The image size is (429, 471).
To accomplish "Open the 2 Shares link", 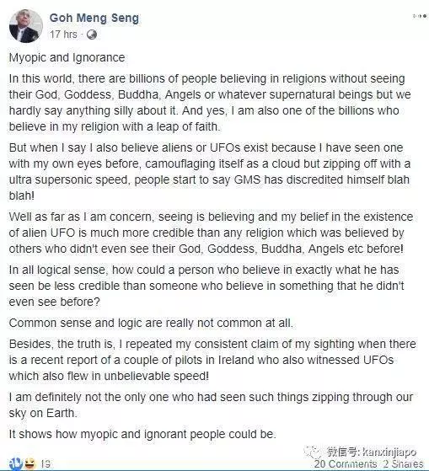I will [x=403, y=464].
